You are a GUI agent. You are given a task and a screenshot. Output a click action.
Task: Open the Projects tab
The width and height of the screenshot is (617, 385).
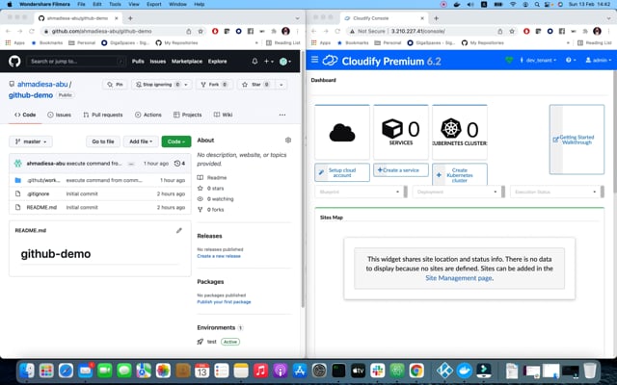pyautogui.click(x=188, y=115)
